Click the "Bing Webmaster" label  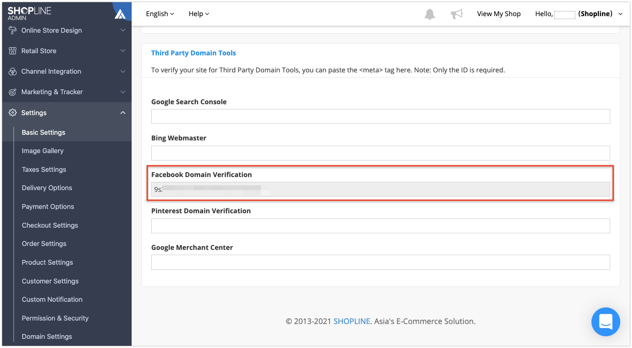pos(179,138)
